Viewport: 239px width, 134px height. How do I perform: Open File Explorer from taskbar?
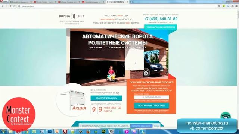[x=10, y=131]
